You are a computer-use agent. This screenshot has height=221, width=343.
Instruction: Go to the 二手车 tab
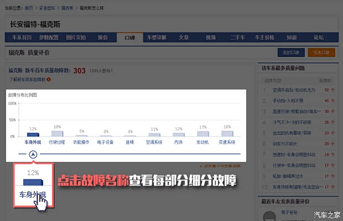click(237, 38)
